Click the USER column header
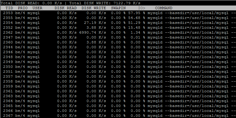Screen dimensions: 236x118 (x=37, y=8)
